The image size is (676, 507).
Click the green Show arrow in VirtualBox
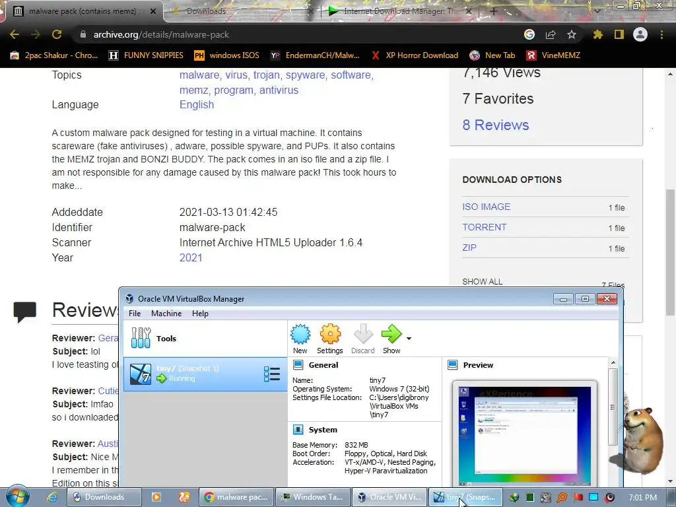click(391, 335)
